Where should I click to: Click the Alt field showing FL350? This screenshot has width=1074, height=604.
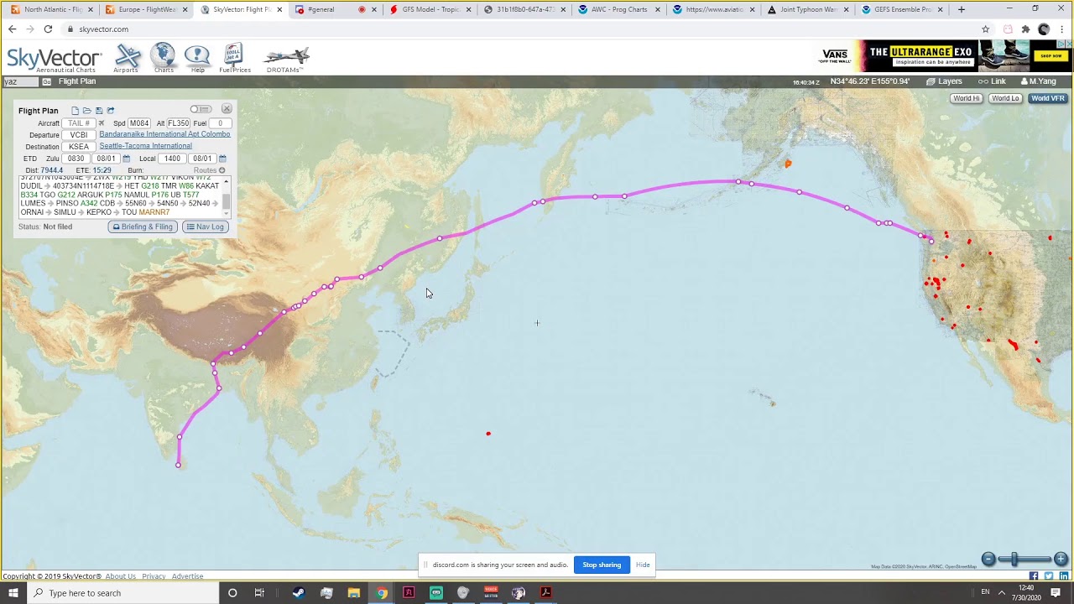point(178,123)
